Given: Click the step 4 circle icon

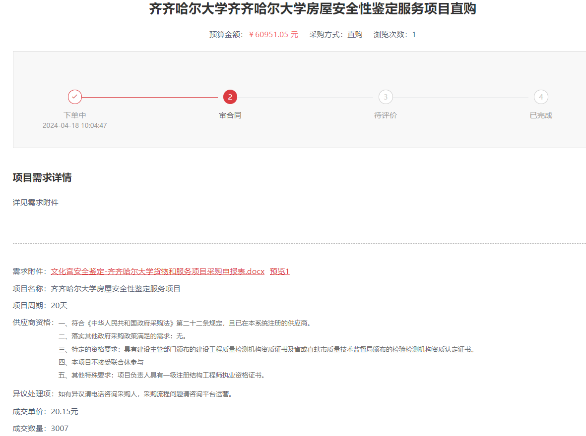Looking at the screenshot, I should (541, 97).
